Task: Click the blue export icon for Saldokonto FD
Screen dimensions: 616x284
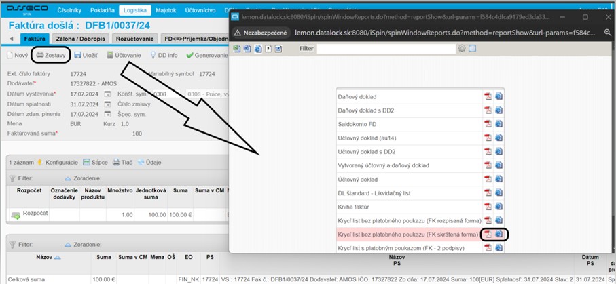Action: [x=499, y=124]
